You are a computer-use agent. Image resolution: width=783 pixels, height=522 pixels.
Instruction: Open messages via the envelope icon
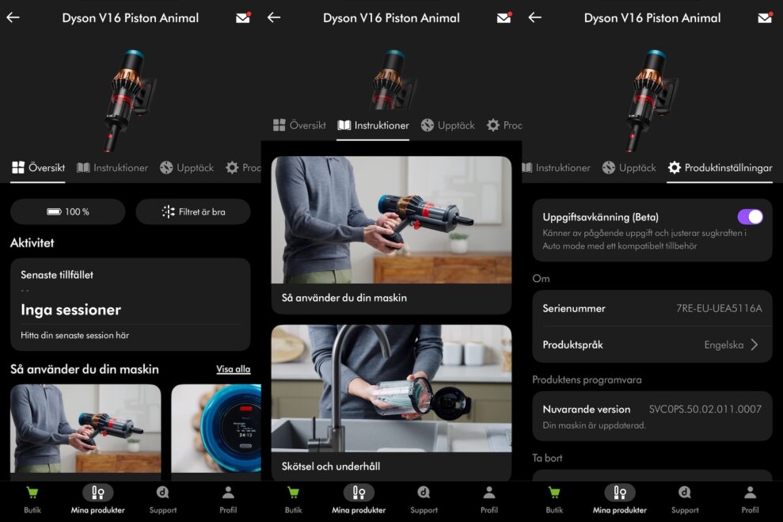[x=243, y=17]
